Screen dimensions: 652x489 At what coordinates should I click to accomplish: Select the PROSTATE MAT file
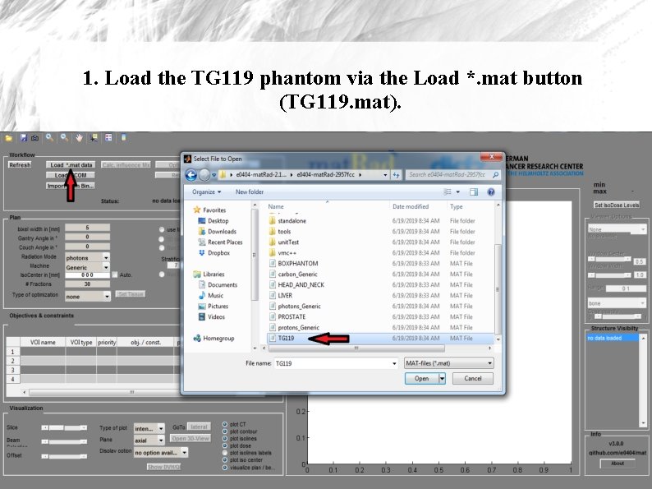(379, 316)
